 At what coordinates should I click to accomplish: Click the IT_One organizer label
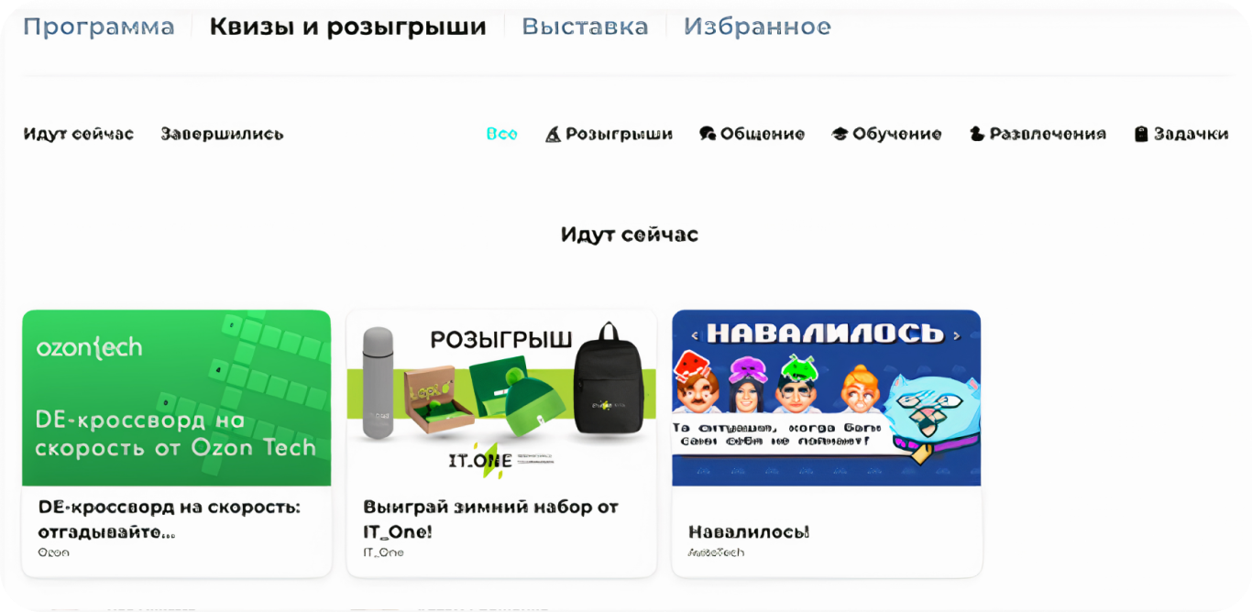click(383, 553)
